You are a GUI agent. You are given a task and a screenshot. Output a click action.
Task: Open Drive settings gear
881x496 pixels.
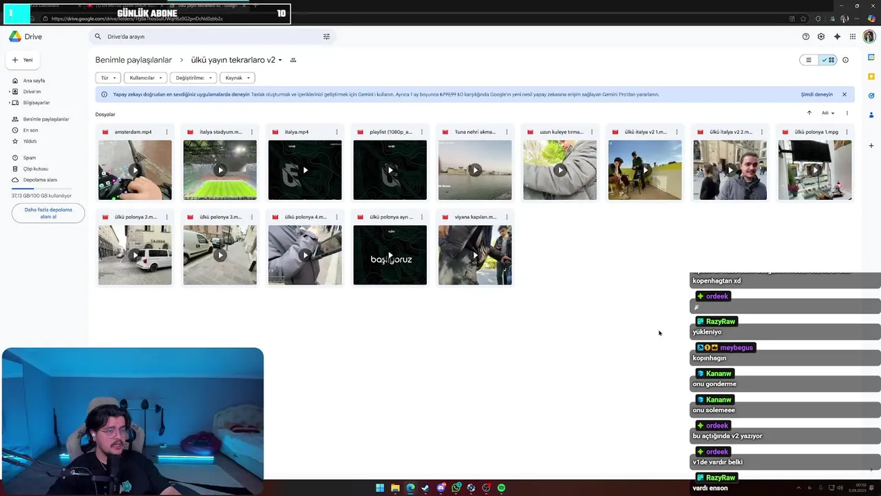(821, 37)
